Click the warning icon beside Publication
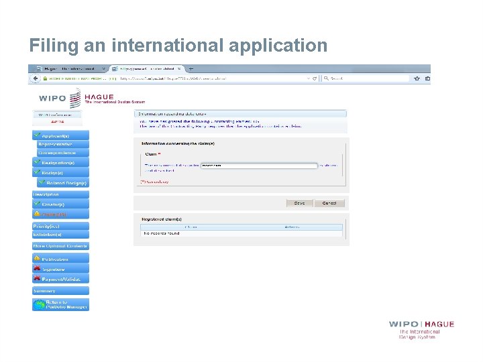This screenshot has width=483, height=362. pyautogui.click(x=37, y=259)
